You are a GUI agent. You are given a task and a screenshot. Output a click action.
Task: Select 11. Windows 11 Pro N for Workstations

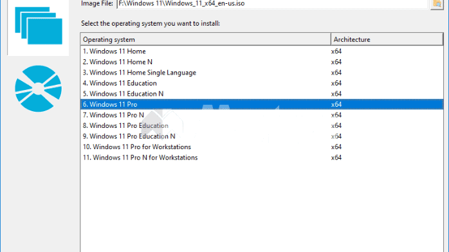click(x=140, y=157)
